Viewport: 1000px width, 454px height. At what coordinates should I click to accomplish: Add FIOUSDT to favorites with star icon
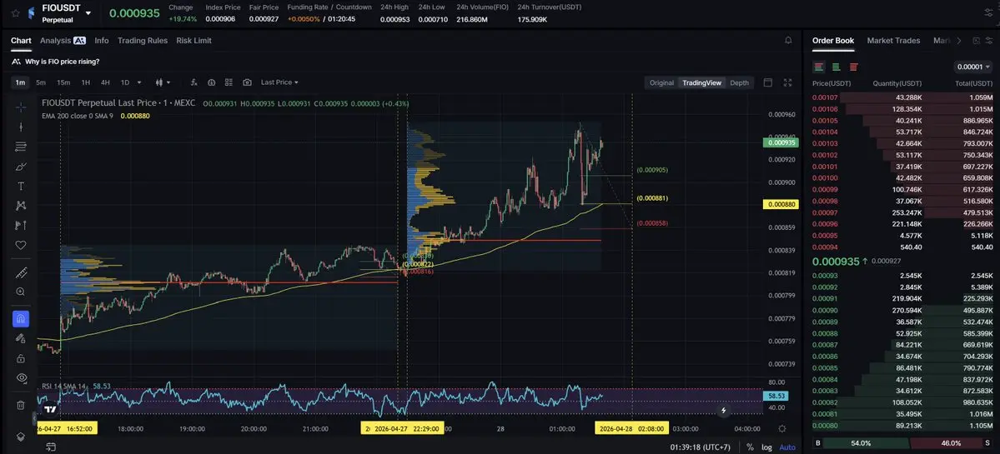tap(15, 12)
